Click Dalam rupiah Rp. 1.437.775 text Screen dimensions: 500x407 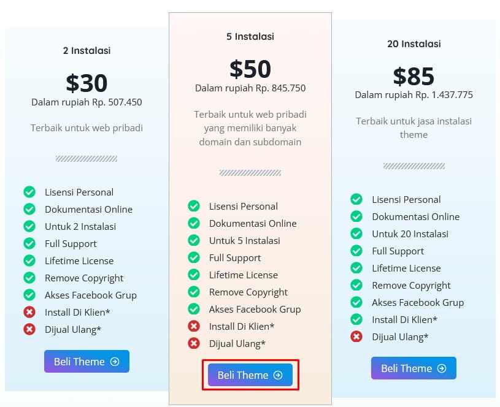click(x=413, y=95)
